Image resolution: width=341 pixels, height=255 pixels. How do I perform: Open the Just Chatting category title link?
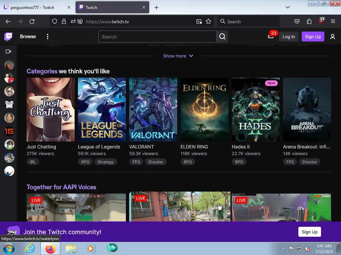click(x=41, y=147)
